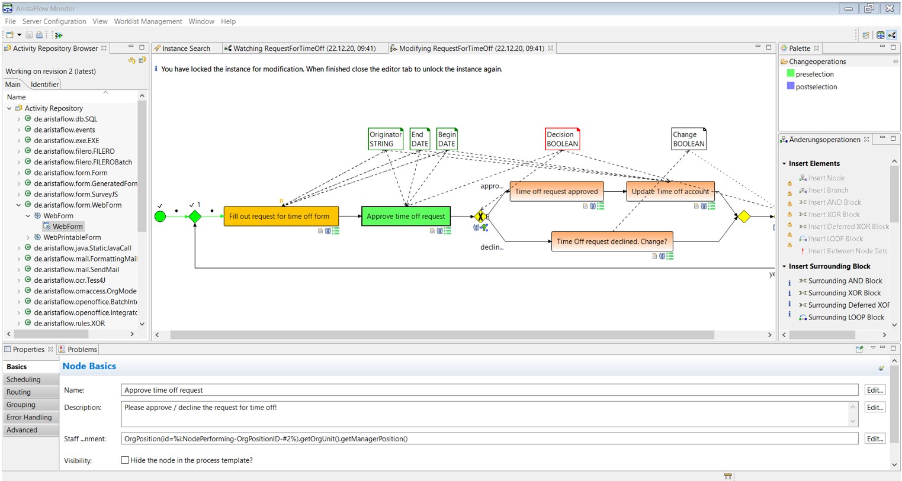Screen dimensions: 902x481
Task: Click into the Staff assignment field
Action: tap(489, 439)
